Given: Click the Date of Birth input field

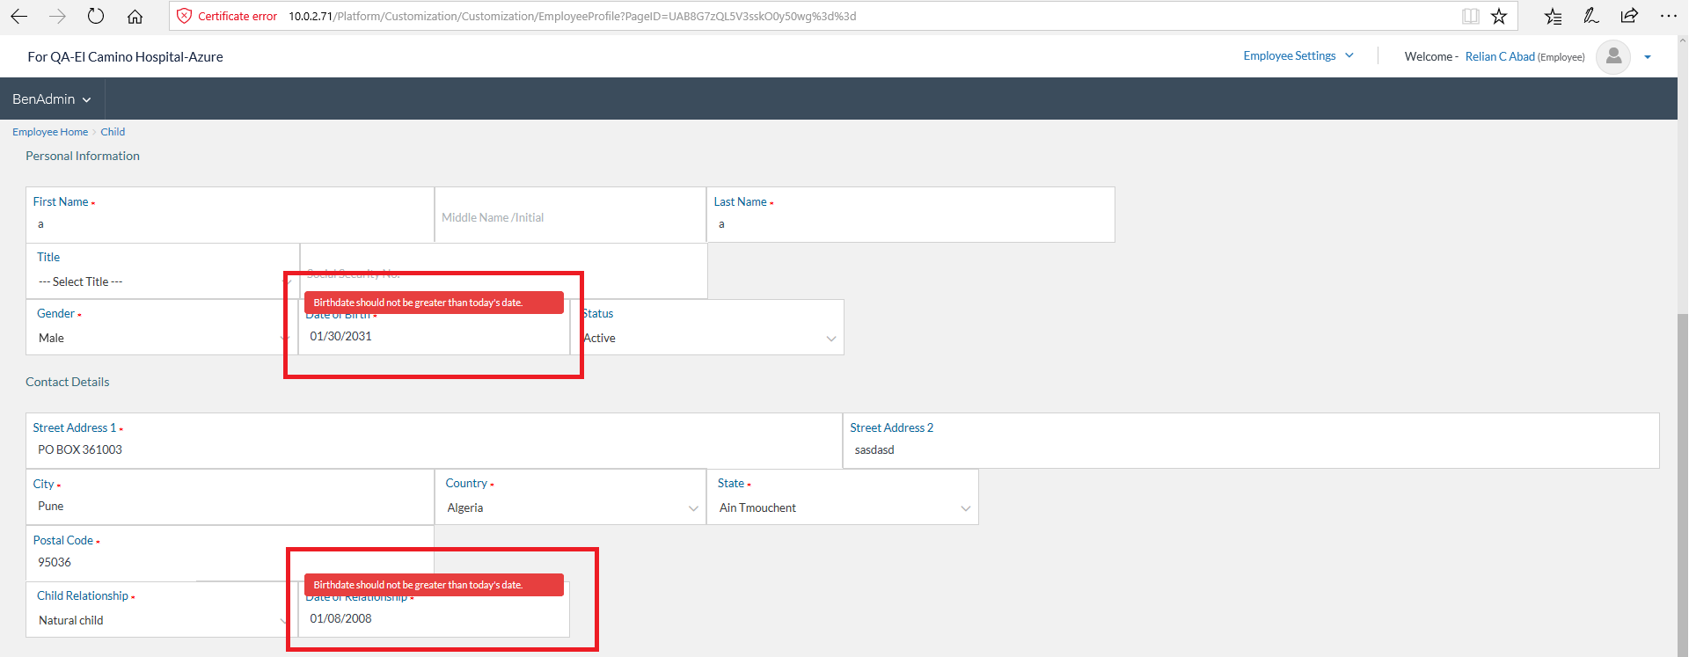Looking at the screenshot, I should pyautogui.click(x=434, y=337).
